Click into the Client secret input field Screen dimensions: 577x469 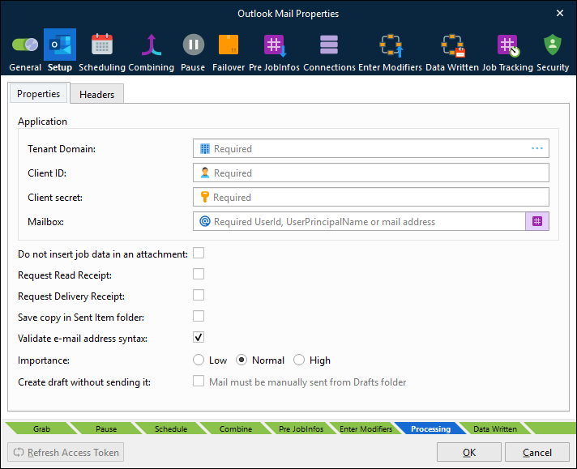pos(371,197)
